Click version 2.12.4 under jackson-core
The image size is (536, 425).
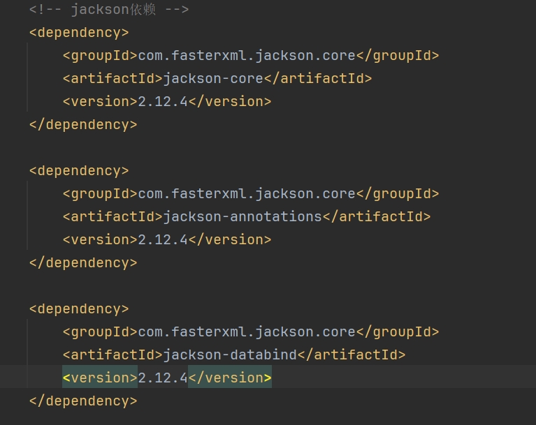(x=162, y=101)
